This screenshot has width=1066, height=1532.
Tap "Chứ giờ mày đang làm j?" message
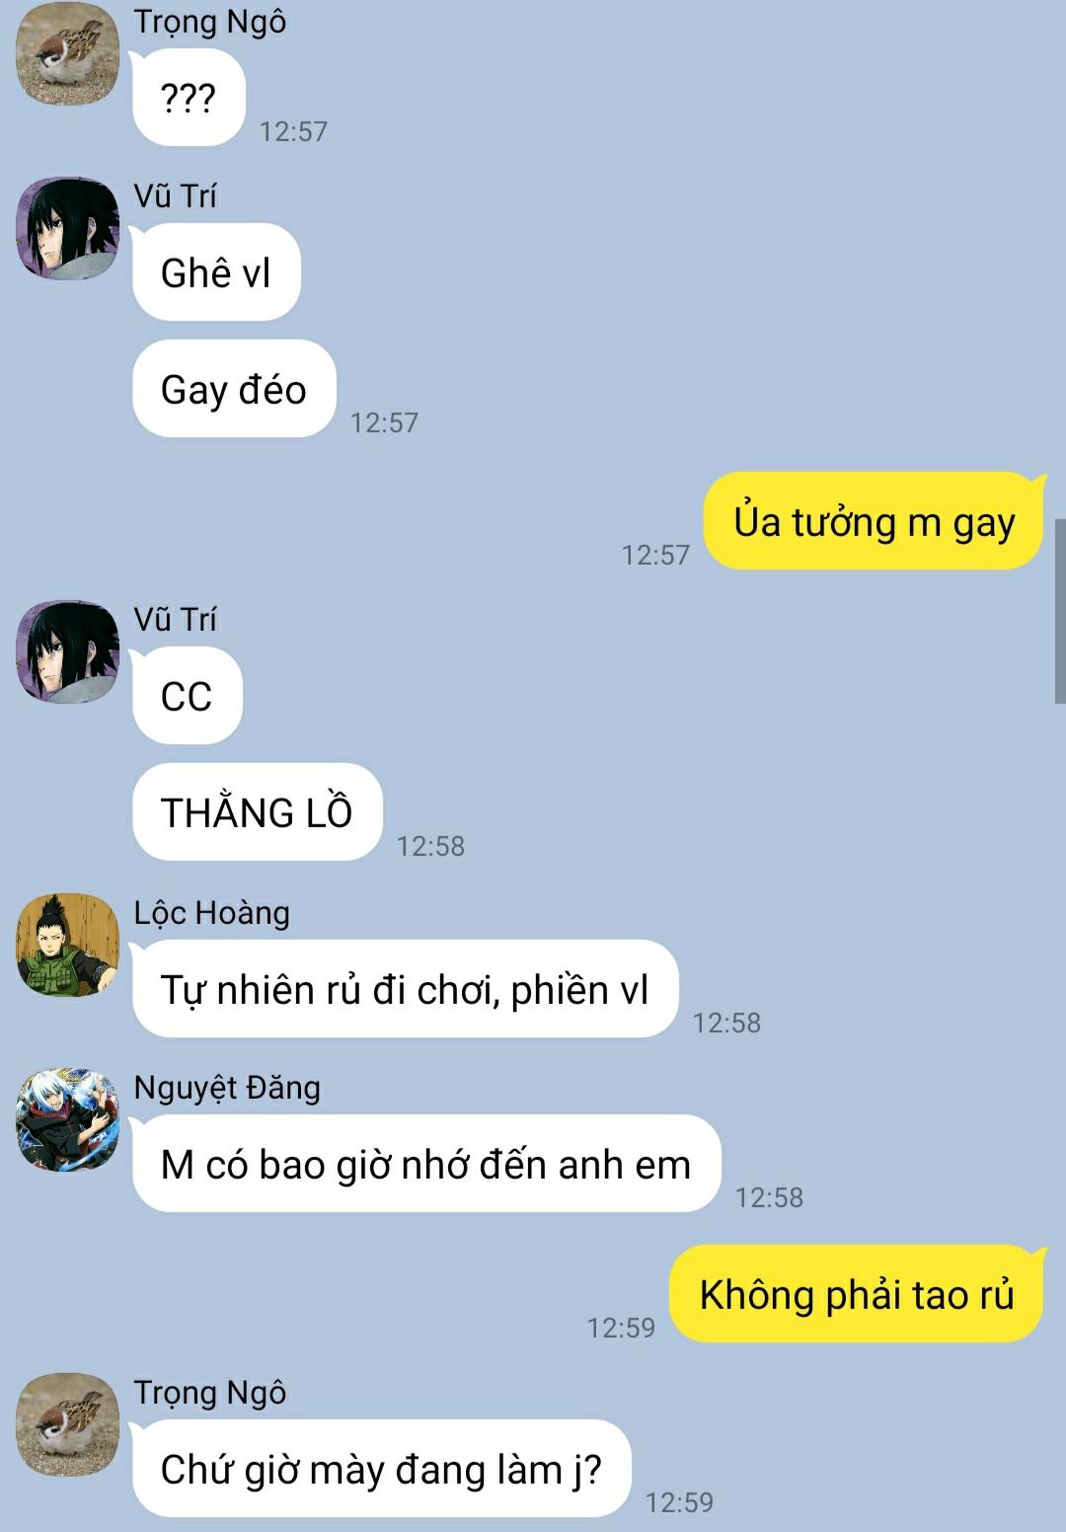click(x=381, y=1469)
